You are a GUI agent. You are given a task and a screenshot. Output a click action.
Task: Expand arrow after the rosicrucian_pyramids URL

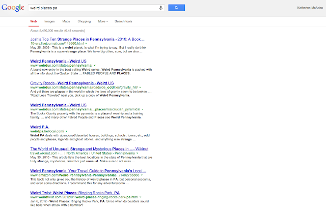(143, 109)
